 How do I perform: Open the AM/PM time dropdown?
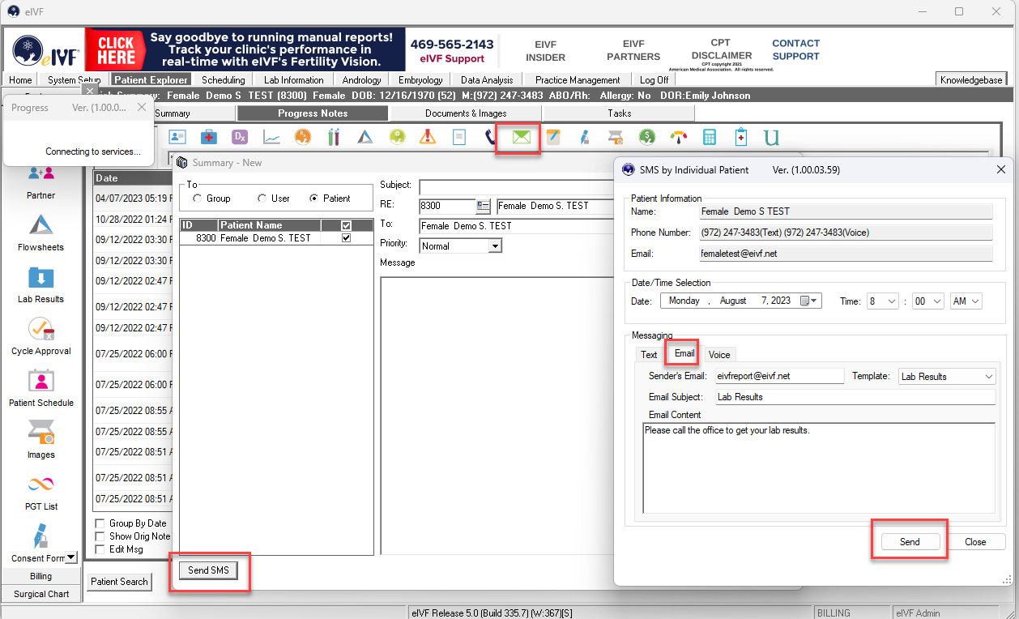974,301
